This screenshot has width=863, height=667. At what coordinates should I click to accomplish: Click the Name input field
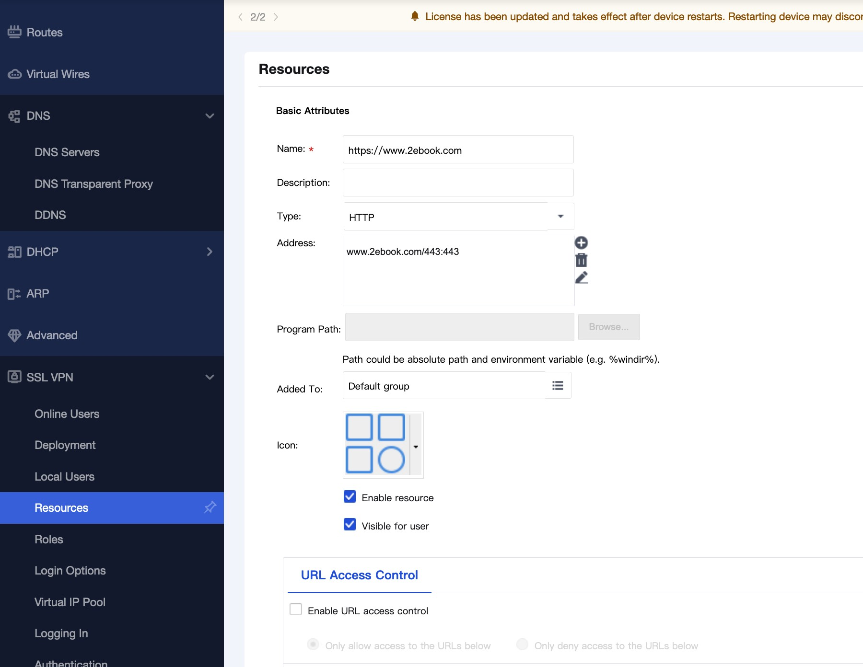(458, 149)
